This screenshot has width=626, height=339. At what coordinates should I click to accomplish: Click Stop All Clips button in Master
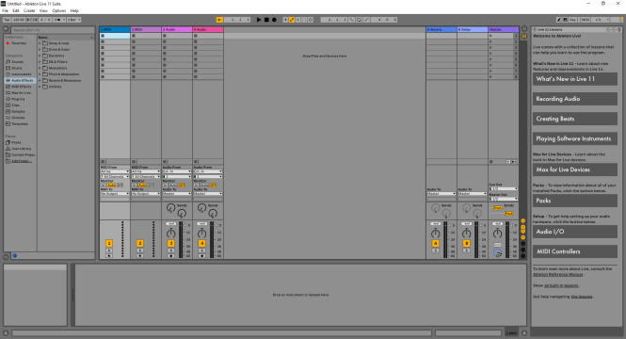(491, 162)
